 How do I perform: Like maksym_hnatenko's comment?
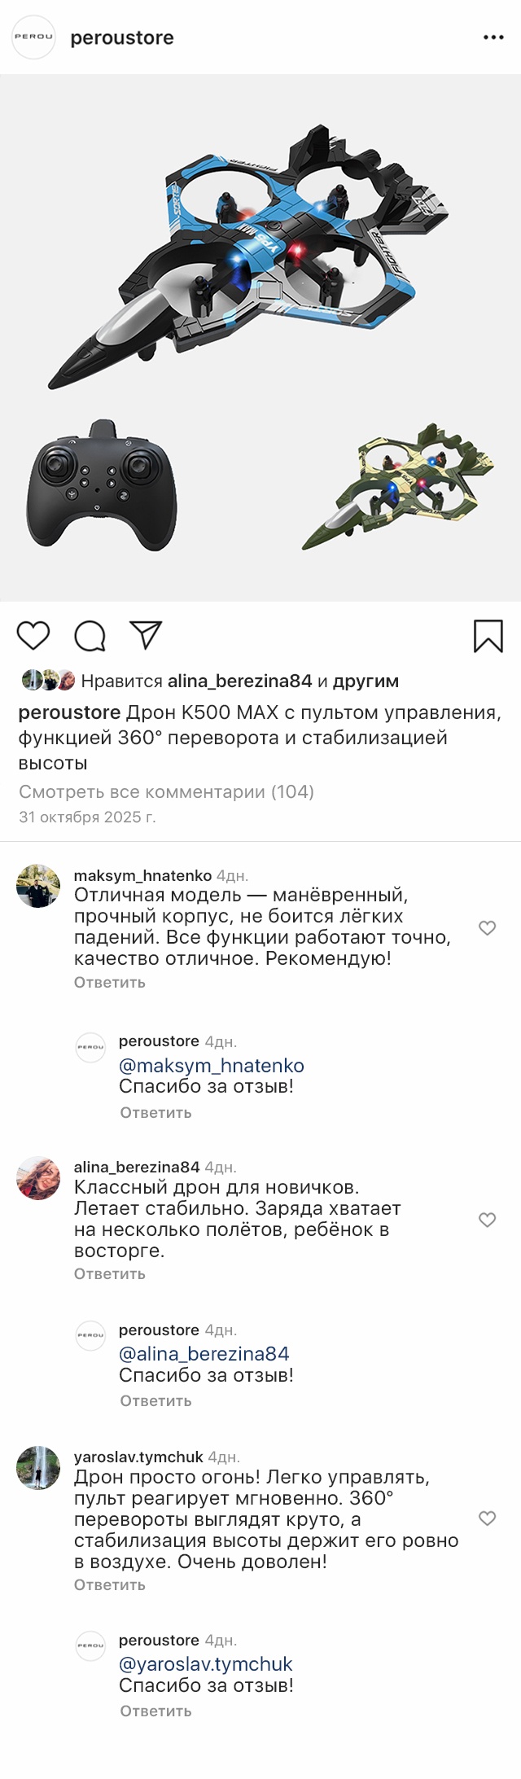pyautogui.click(x=487, y=927)
